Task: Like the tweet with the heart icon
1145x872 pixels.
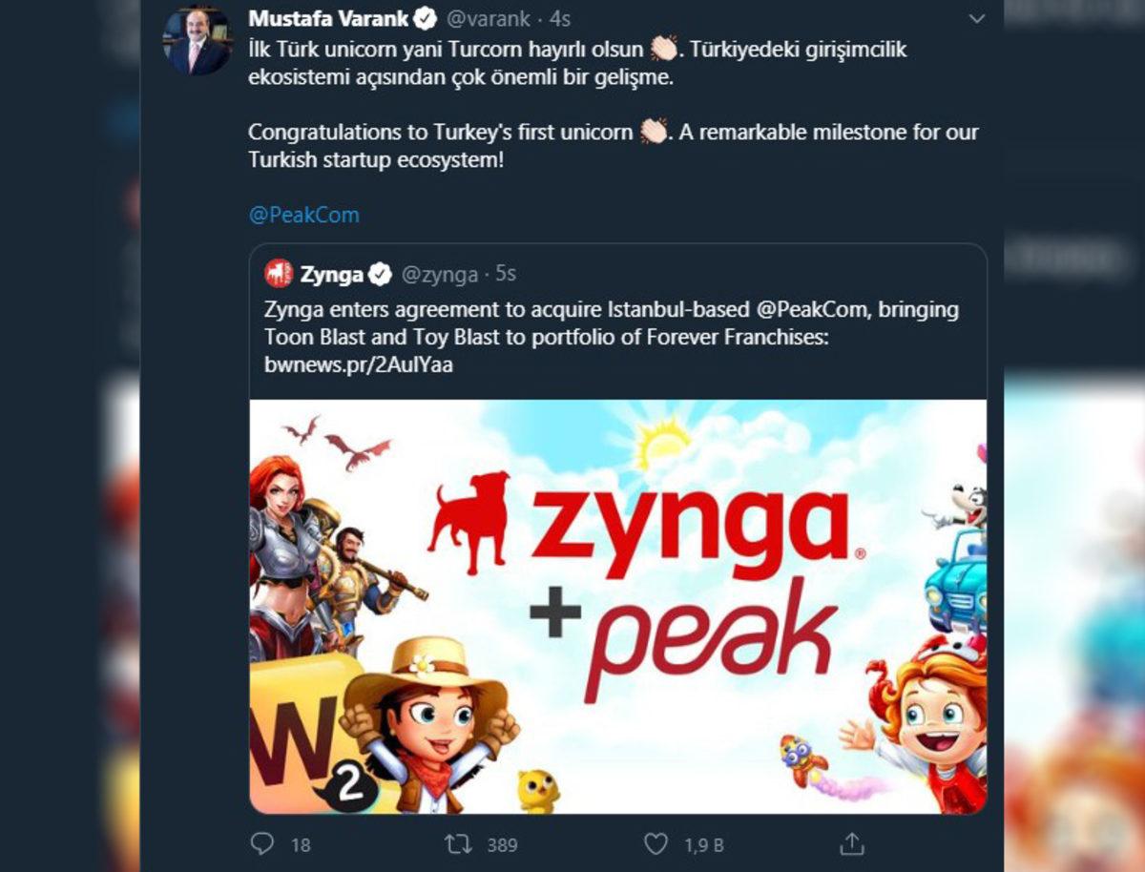Action: [x=655, y=843]
